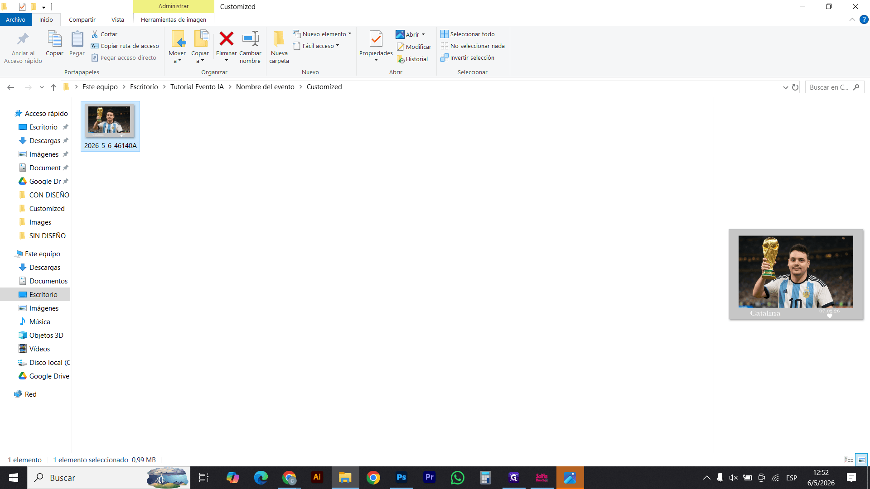Pin folder with Anclar al Acceso rápido
This screenshot has width=870, height=489.
point(23,47)
